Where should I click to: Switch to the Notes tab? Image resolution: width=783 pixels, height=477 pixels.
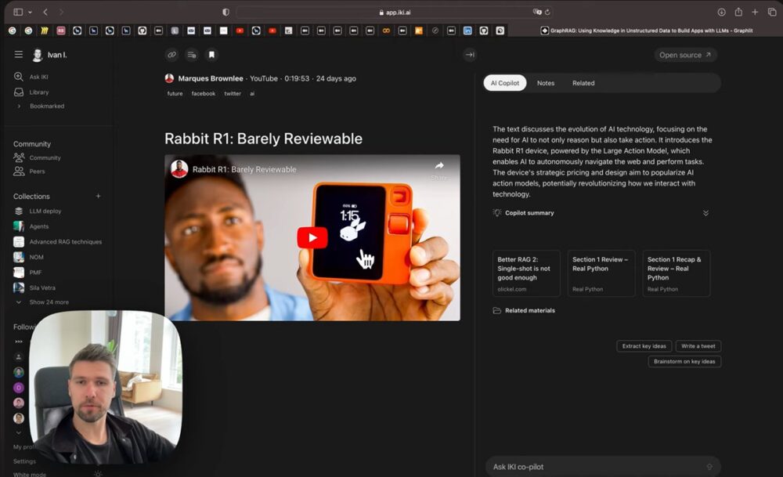[545, 83]
